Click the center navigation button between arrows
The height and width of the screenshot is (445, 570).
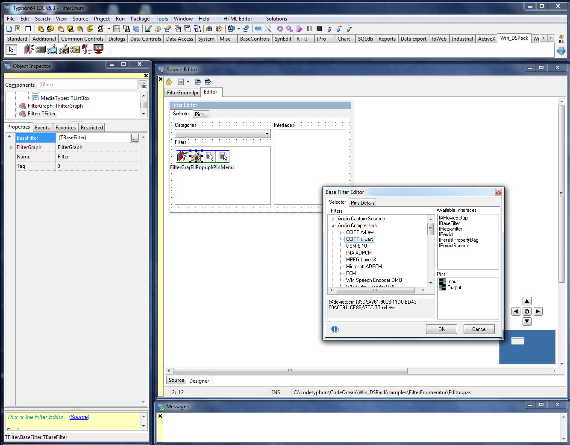click(527, 311)
